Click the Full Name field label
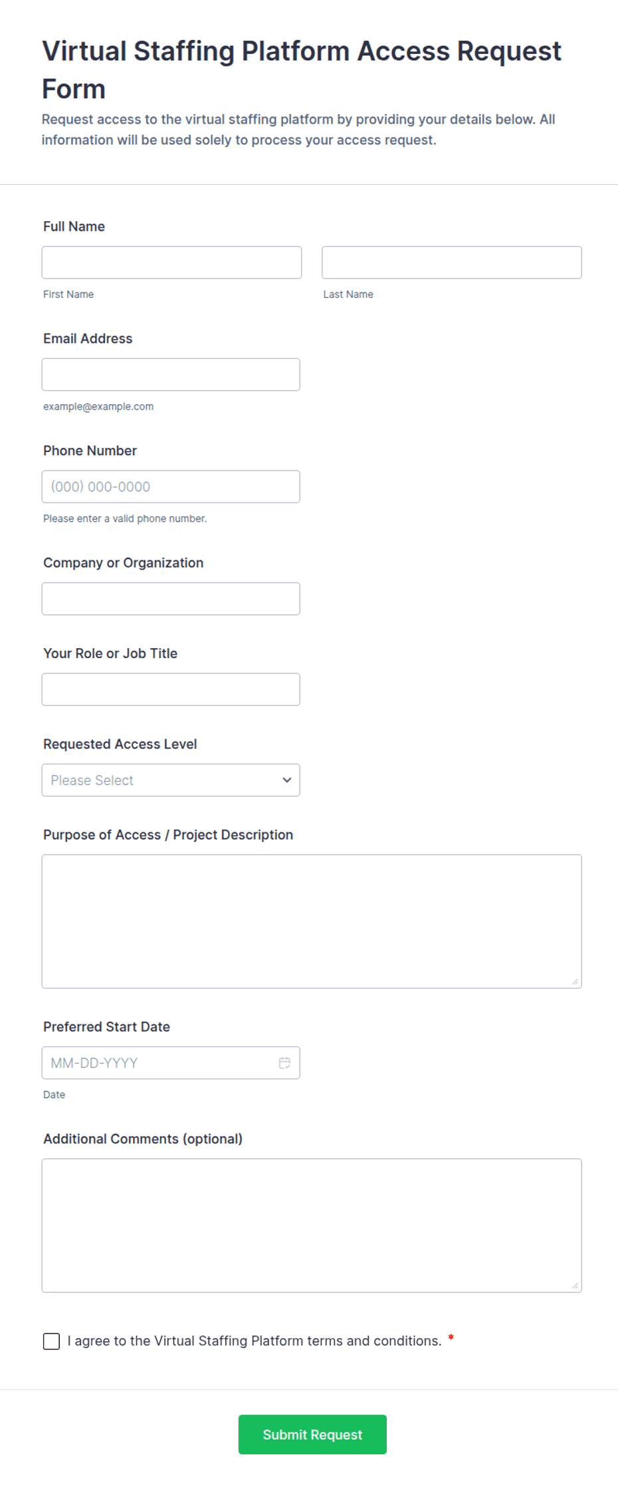618x1487 pixels. (74, 227)
